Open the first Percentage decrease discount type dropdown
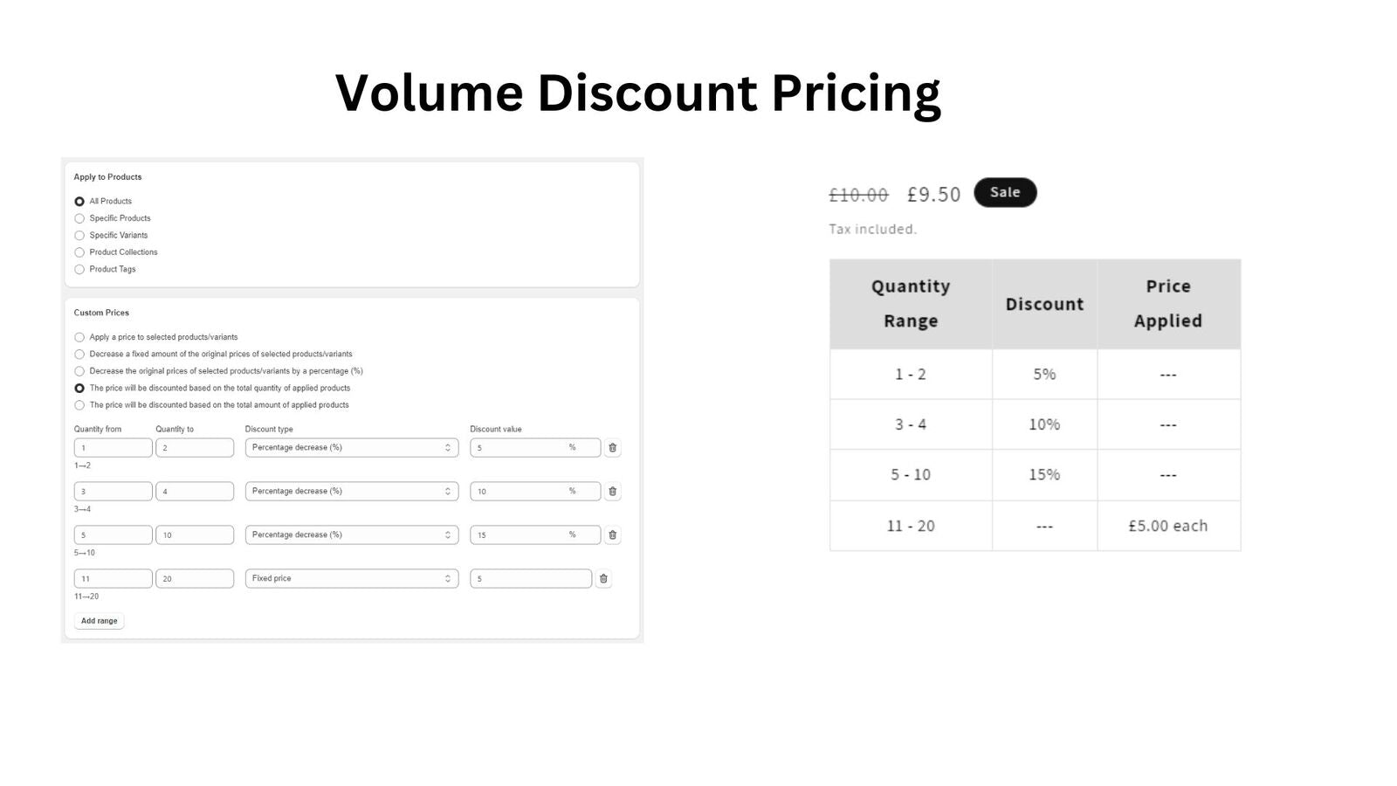 coord(352,447)
